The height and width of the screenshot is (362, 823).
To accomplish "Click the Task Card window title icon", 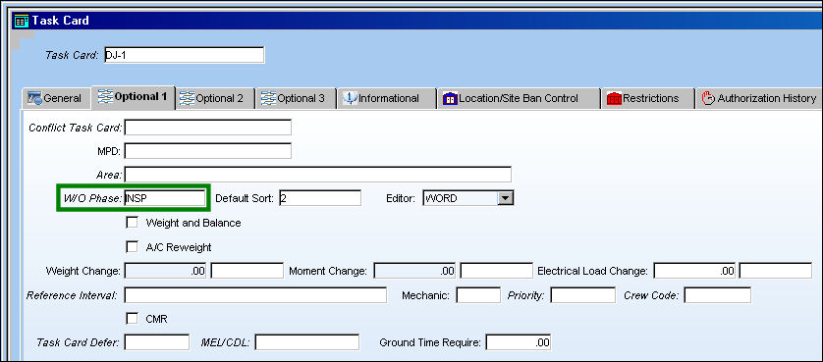I will [22, 21].
